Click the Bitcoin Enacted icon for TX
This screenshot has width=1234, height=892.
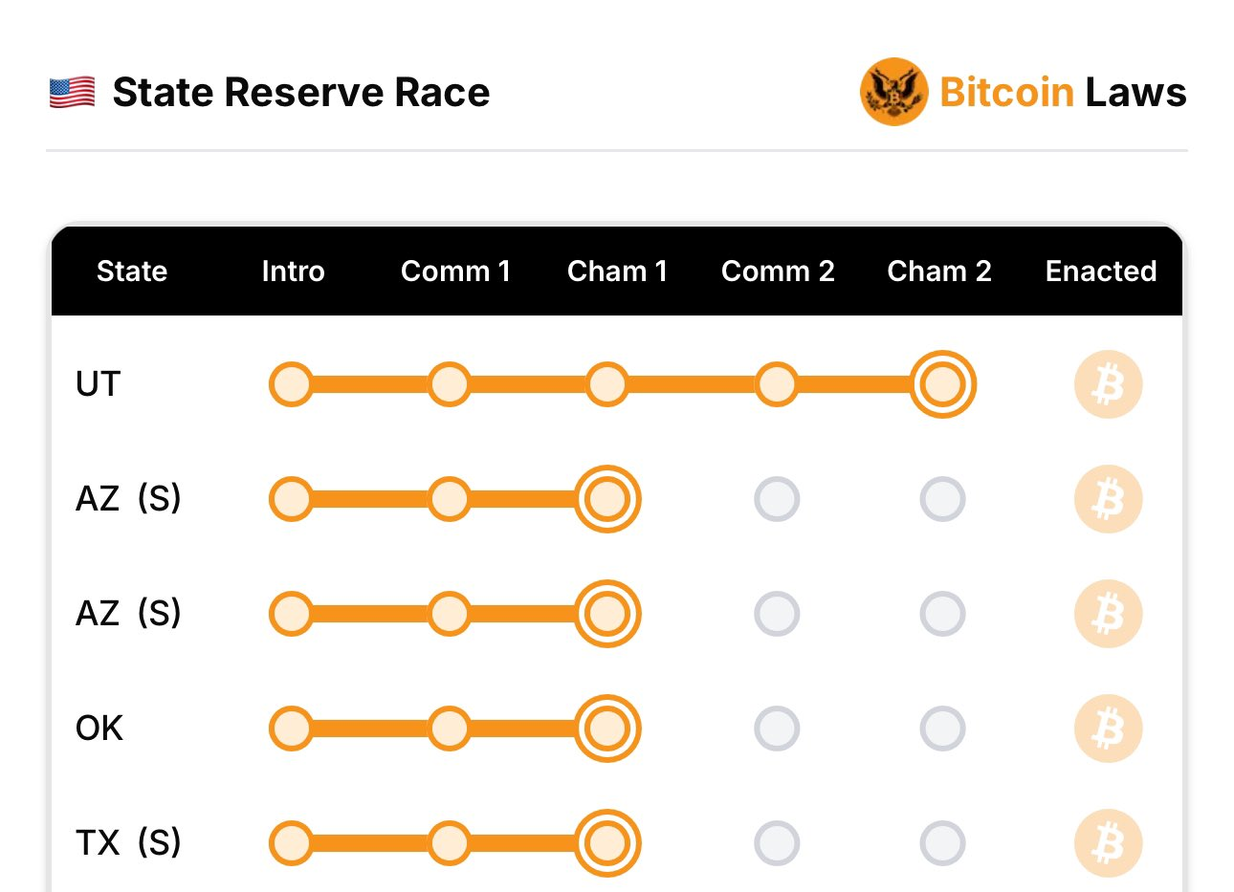point(1108,843)
